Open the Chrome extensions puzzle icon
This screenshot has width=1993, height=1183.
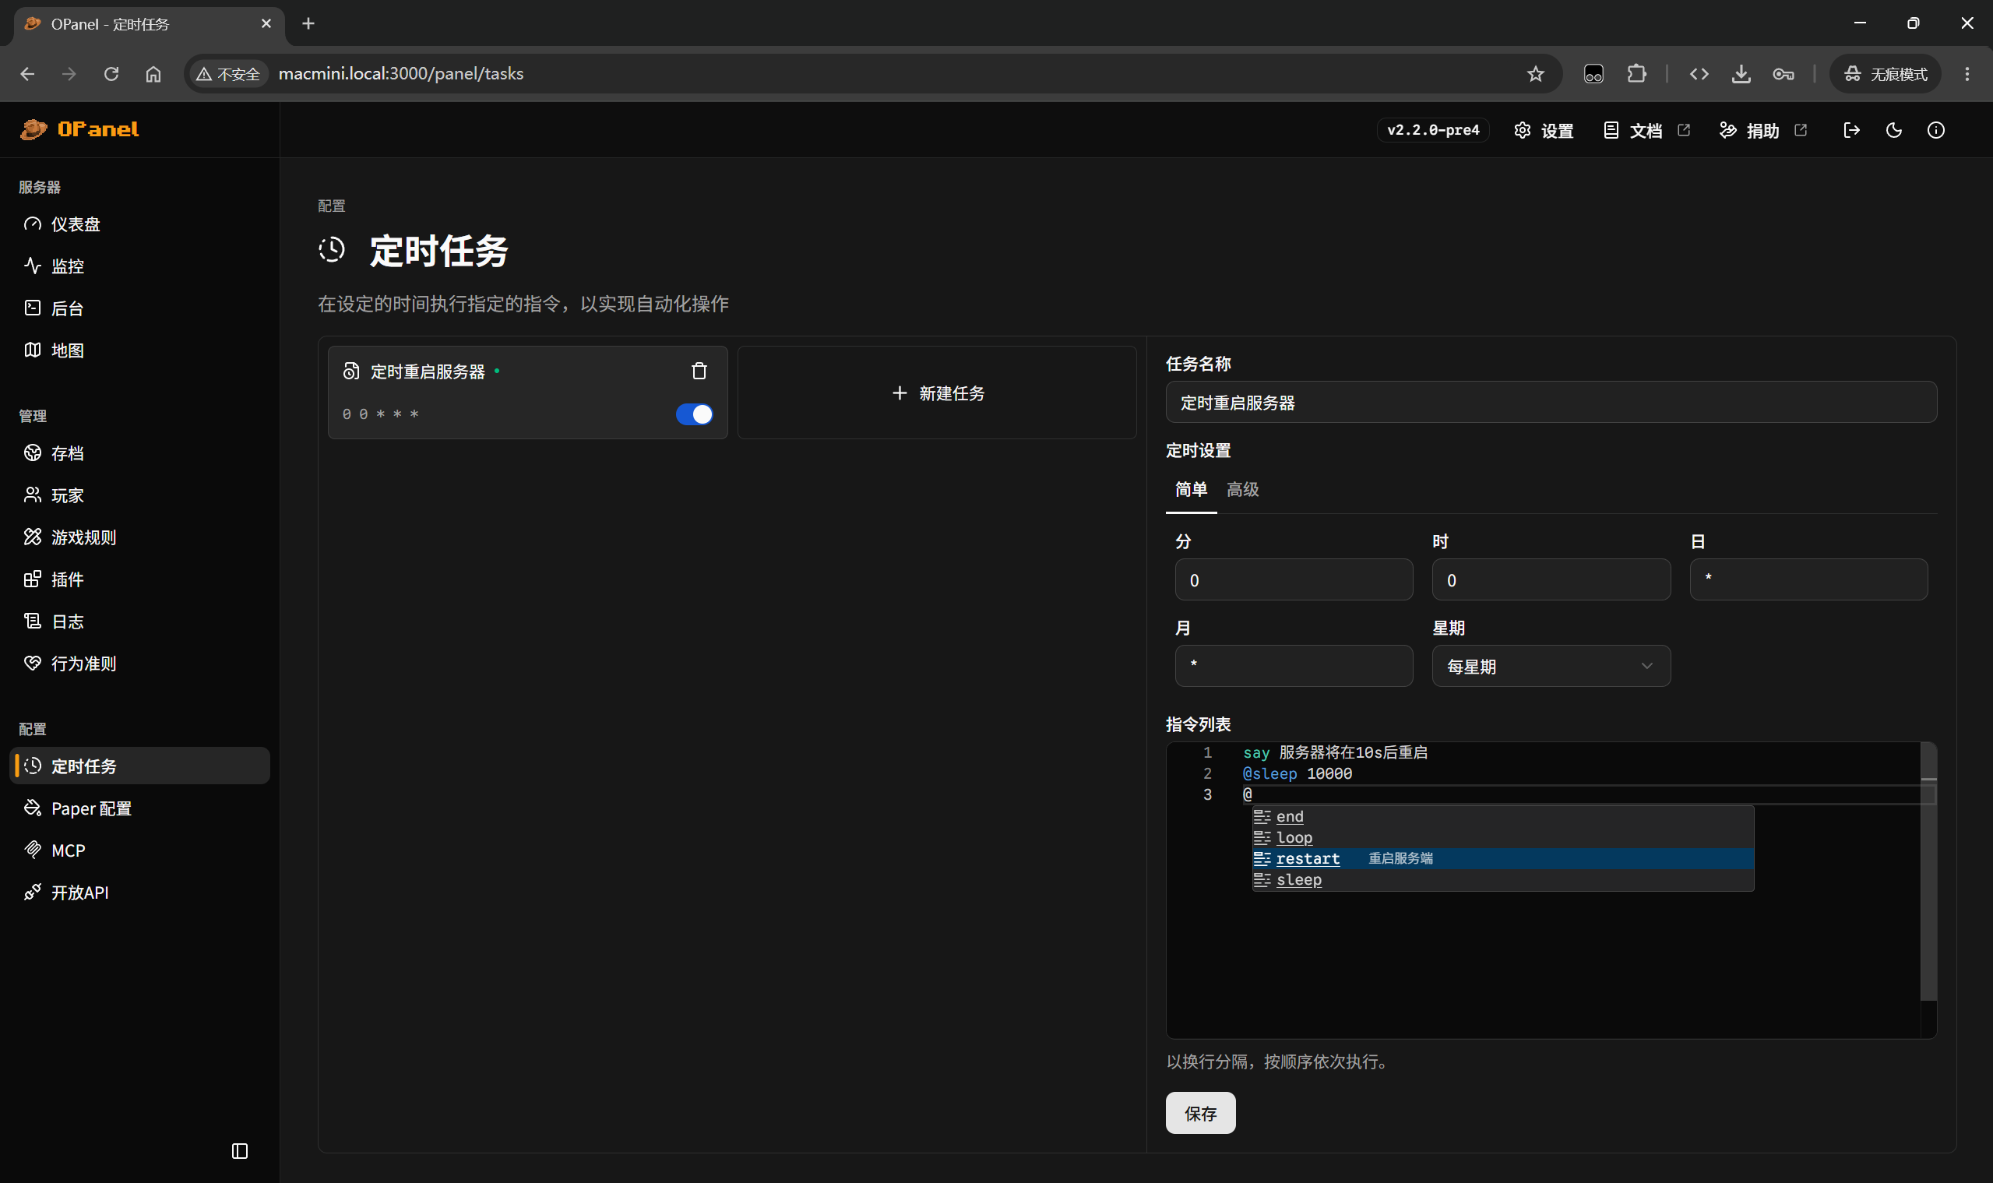click(1636, 73)
